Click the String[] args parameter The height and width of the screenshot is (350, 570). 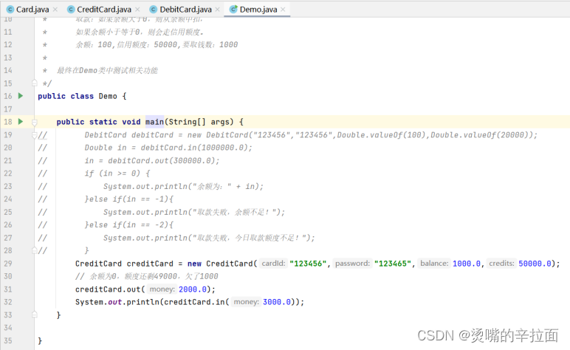point(199,122)
